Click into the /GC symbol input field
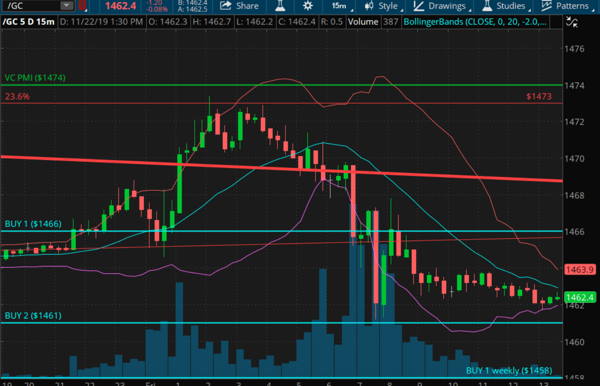This screenshot has width=600, height=386. click(32, 6)
